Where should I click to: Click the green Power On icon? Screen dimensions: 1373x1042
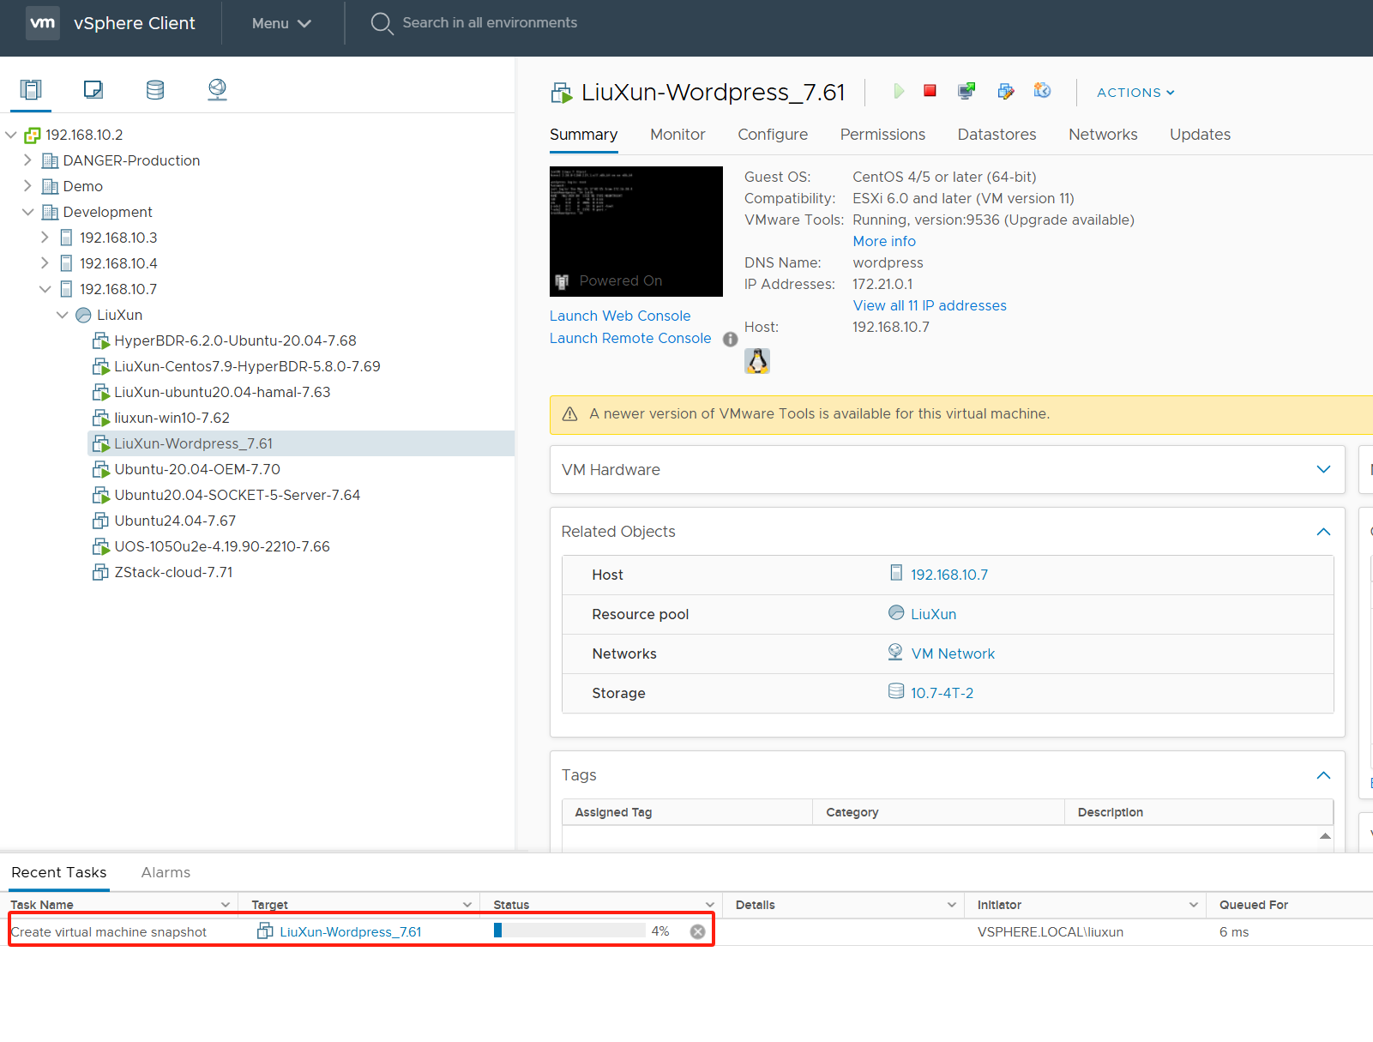point(898,91)
